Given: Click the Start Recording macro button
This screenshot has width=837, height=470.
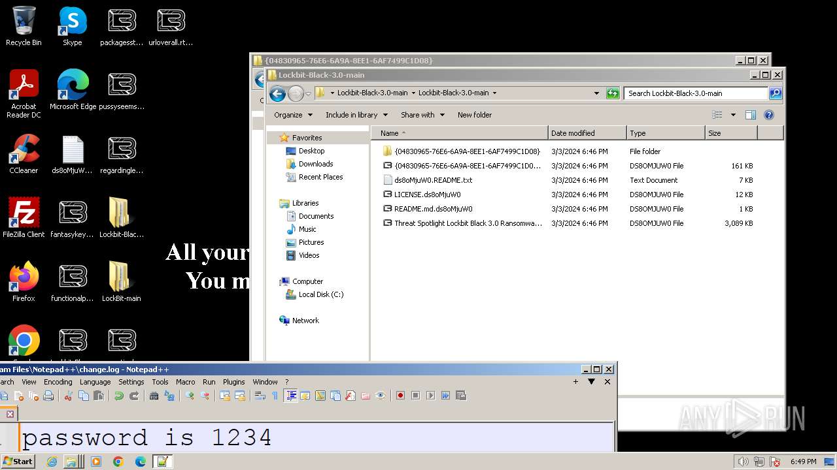Looking at the screenshot, I should tap(400, 396).
